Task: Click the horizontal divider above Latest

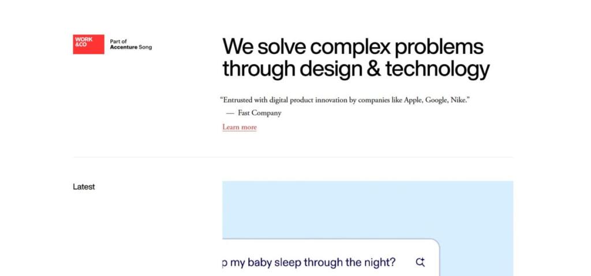Action: coord(293,157)
